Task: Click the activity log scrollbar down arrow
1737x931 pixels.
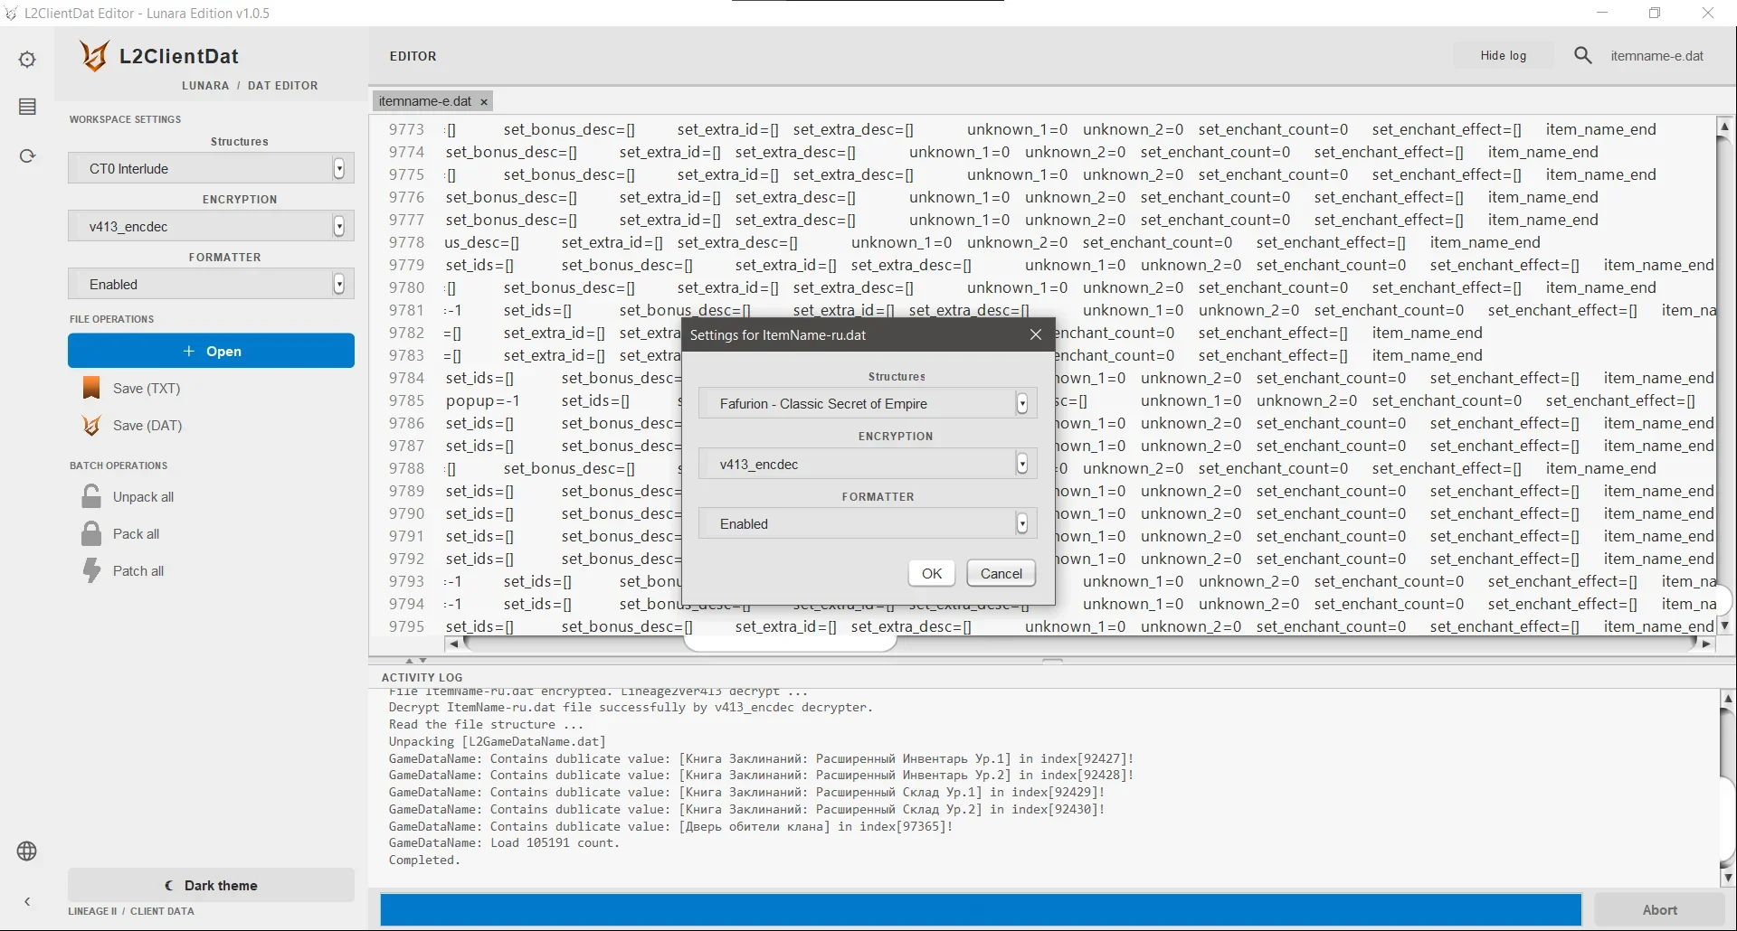Action: click(x=1727, y=878)
